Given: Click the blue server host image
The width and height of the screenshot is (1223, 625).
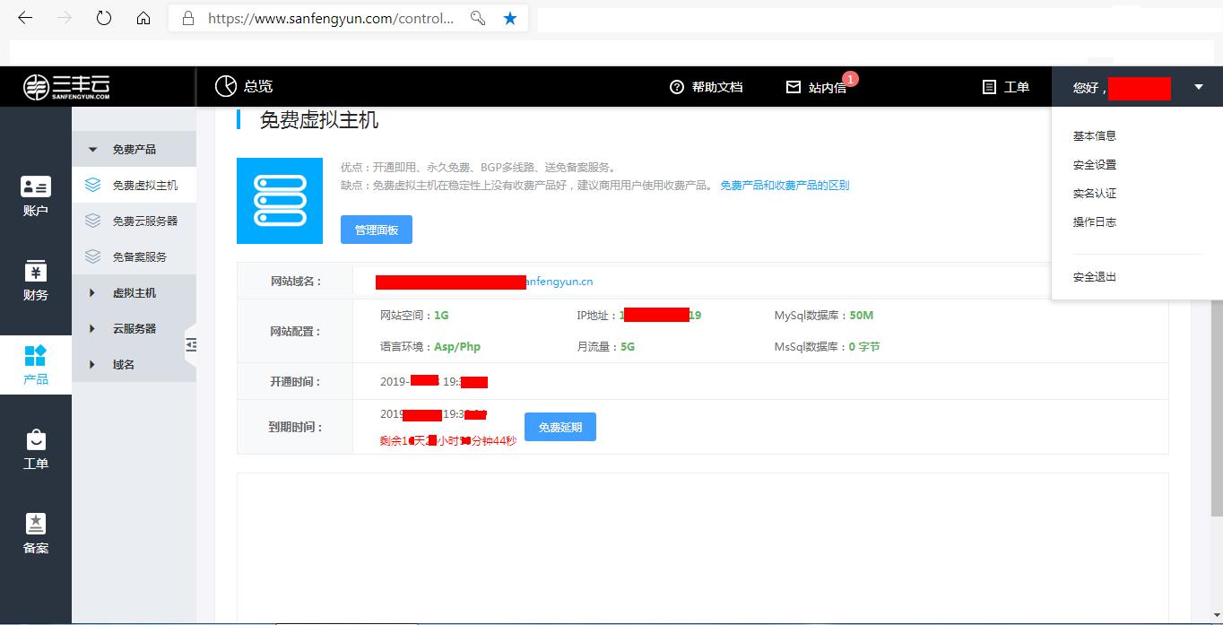Looking at the screenshot, I should [280, 201].
